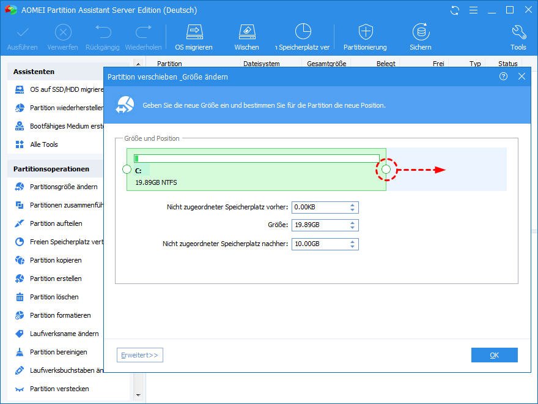Increase the Größe value
The height and width of the screenshot is (404, 538).
tap(352, 223)
